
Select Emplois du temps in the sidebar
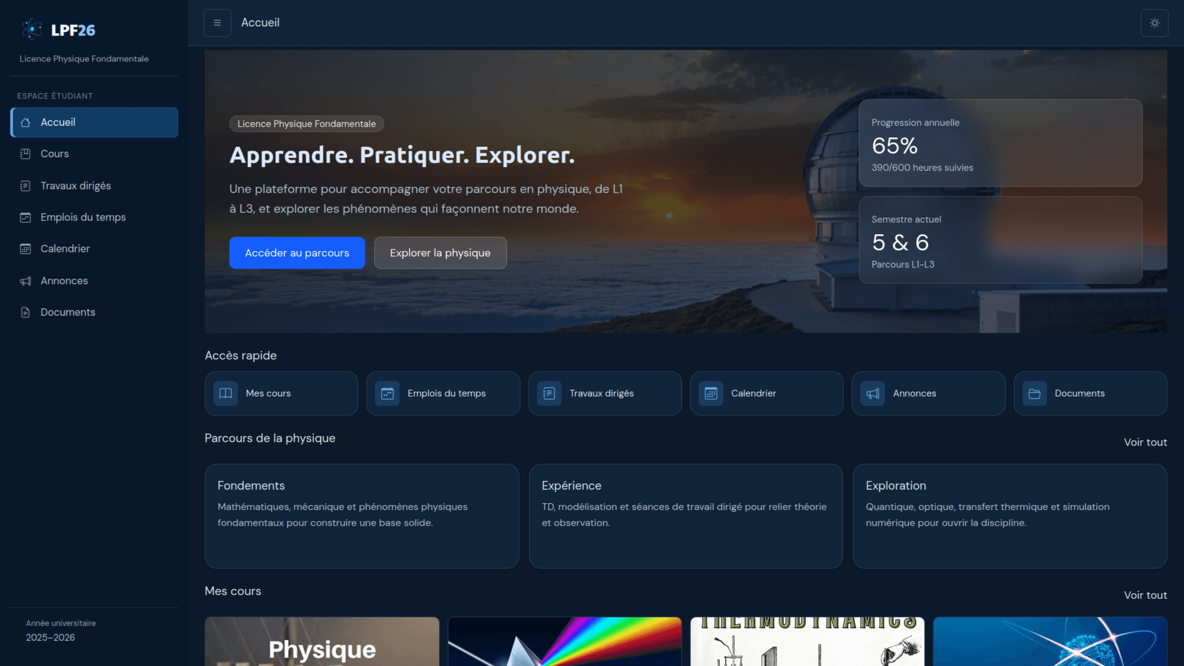click(x=94, y=217)
